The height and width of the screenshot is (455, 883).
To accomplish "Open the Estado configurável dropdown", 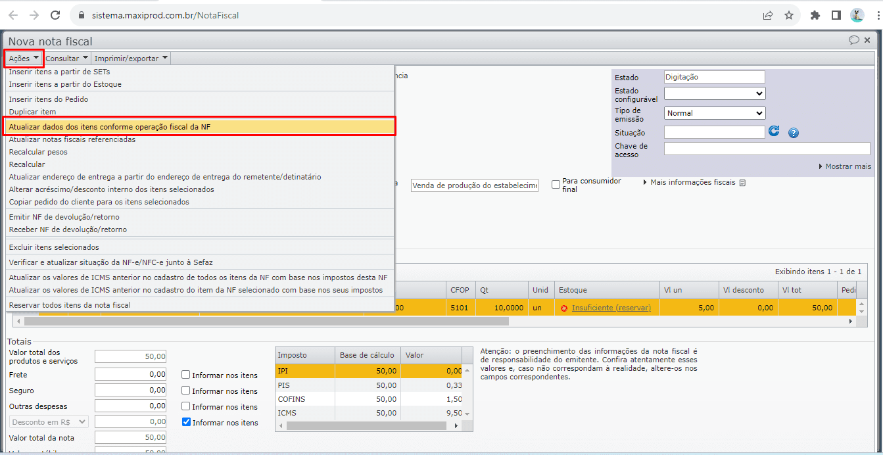I will click(715, 94).
